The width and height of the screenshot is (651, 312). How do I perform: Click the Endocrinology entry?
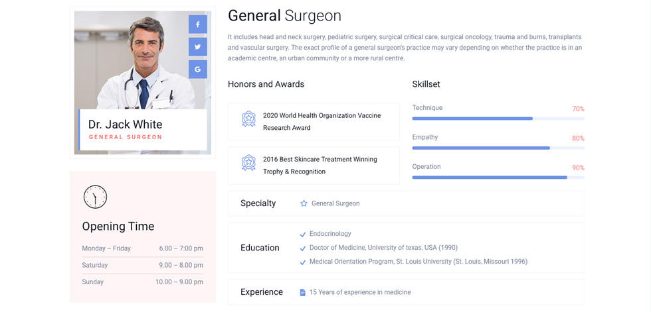pos(330,234)
